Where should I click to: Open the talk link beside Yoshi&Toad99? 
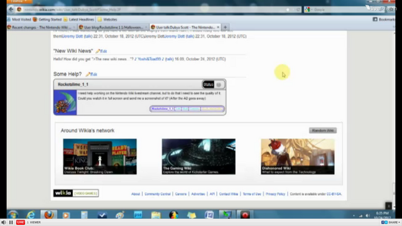pyautogui.click(x=169, y=59)
